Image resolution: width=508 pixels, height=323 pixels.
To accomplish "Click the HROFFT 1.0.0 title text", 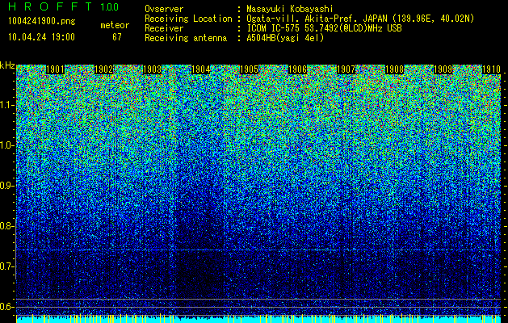I will [x=63, y=6].
